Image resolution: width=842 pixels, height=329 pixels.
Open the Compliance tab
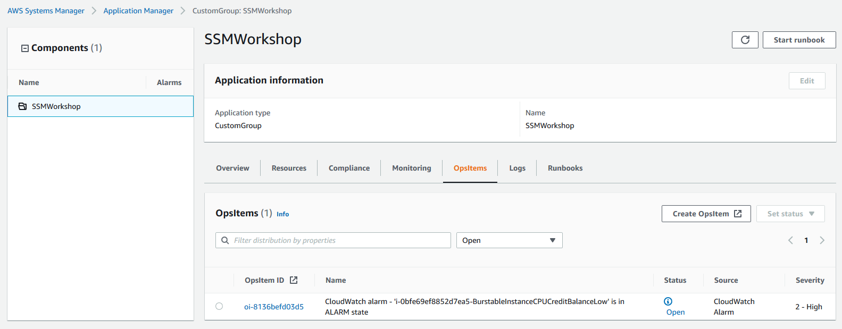349,168
